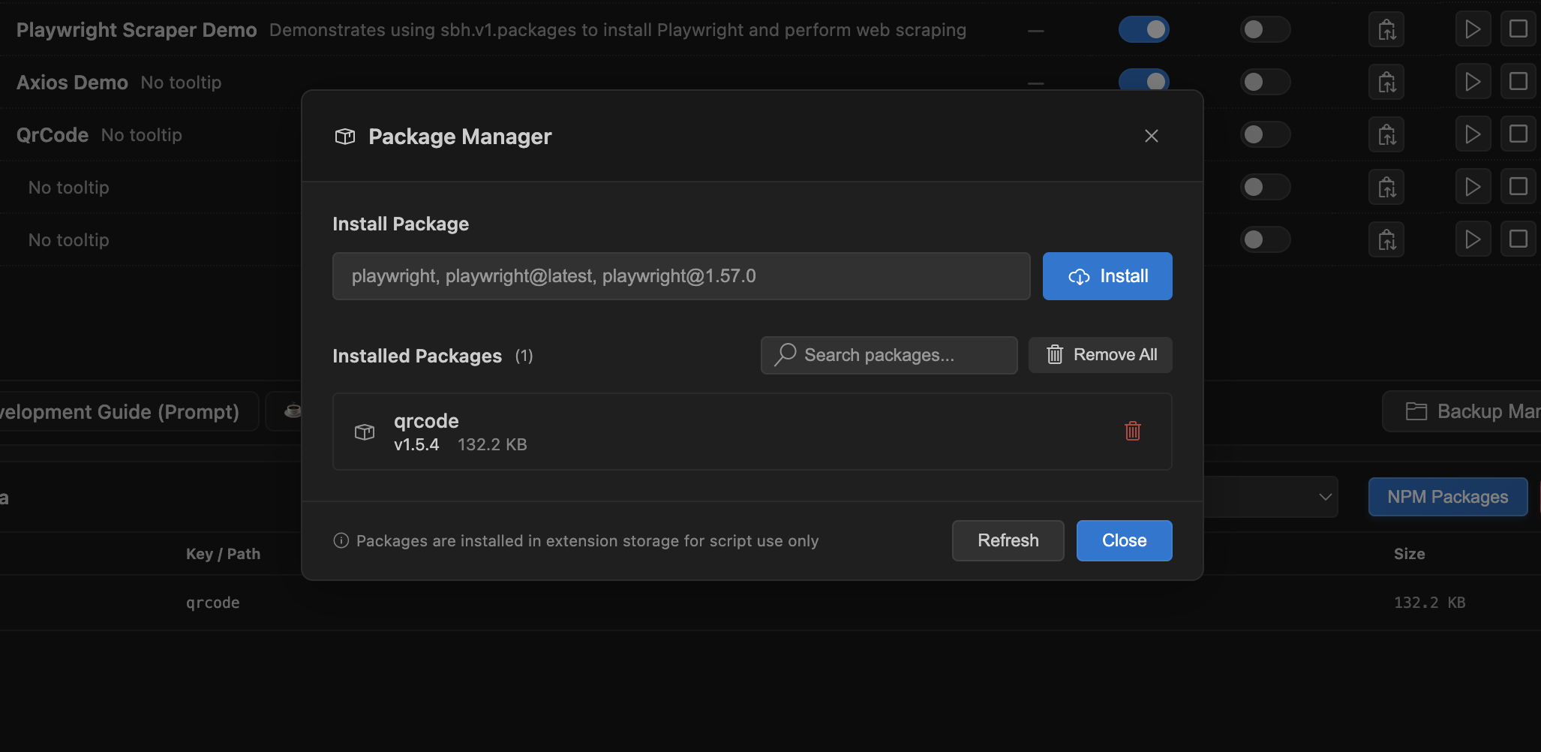The height and width of the screenshot is (752, 1541).
Task: Click clipboard icon for Axios Demo
Action: [x=1386, y=83]
